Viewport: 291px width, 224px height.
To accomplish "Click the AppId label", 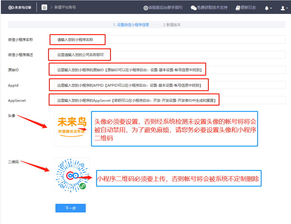I will [x=13, y=85].
